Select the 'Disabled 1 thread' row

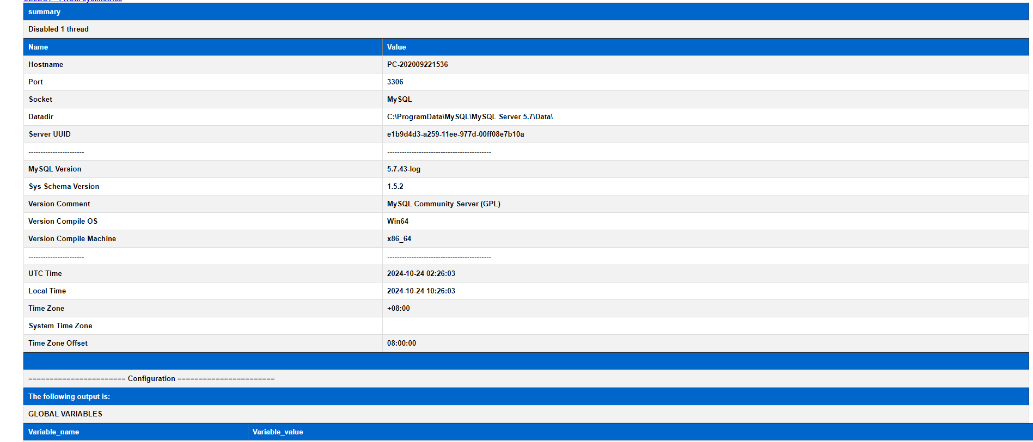coord(526,29)
